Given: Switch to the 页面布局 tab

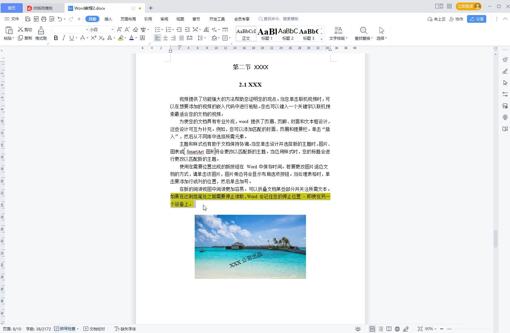Looking at the screenshot, I should pyautogui.click(x=128, y=19).
